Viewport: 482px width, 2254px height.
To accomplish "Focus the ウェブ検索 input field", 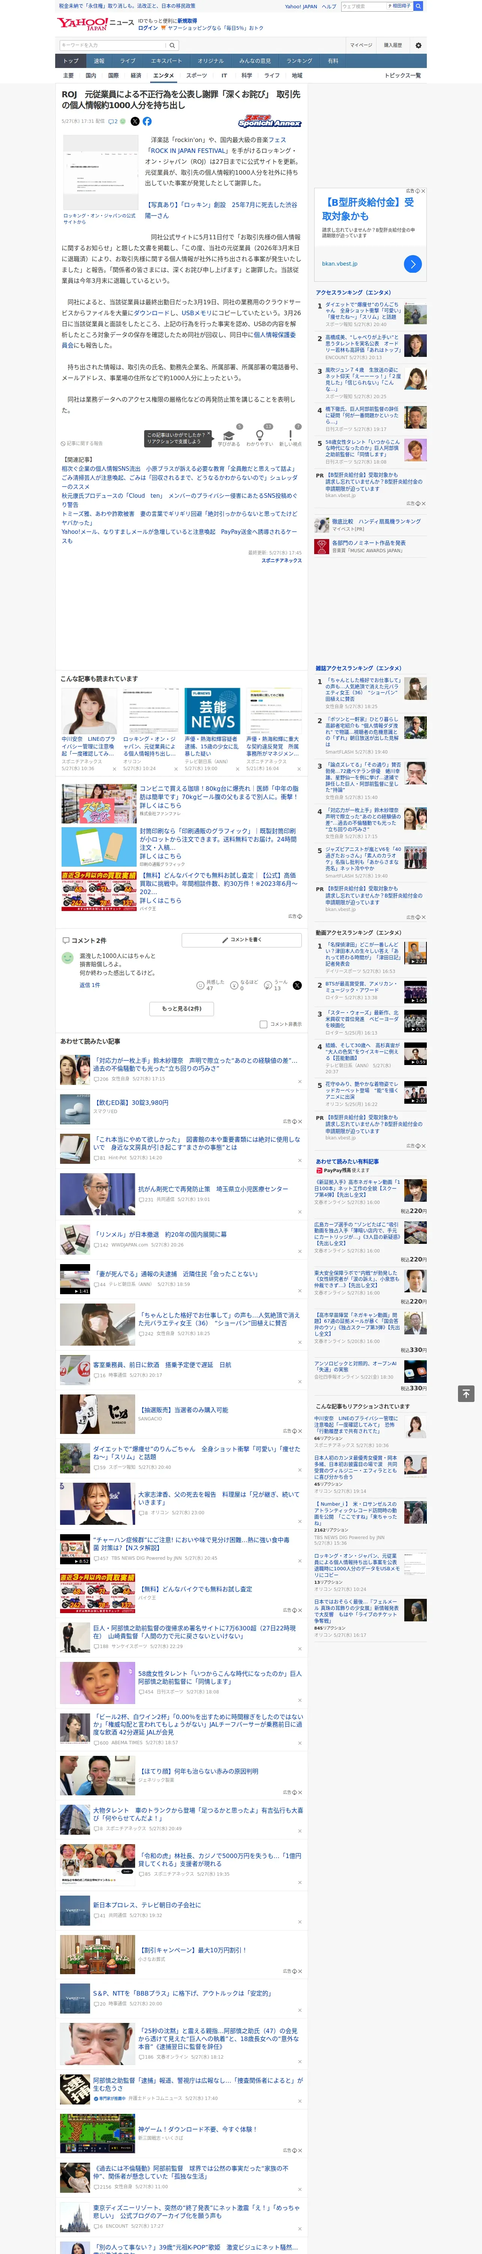I will [x=364, y=6].
